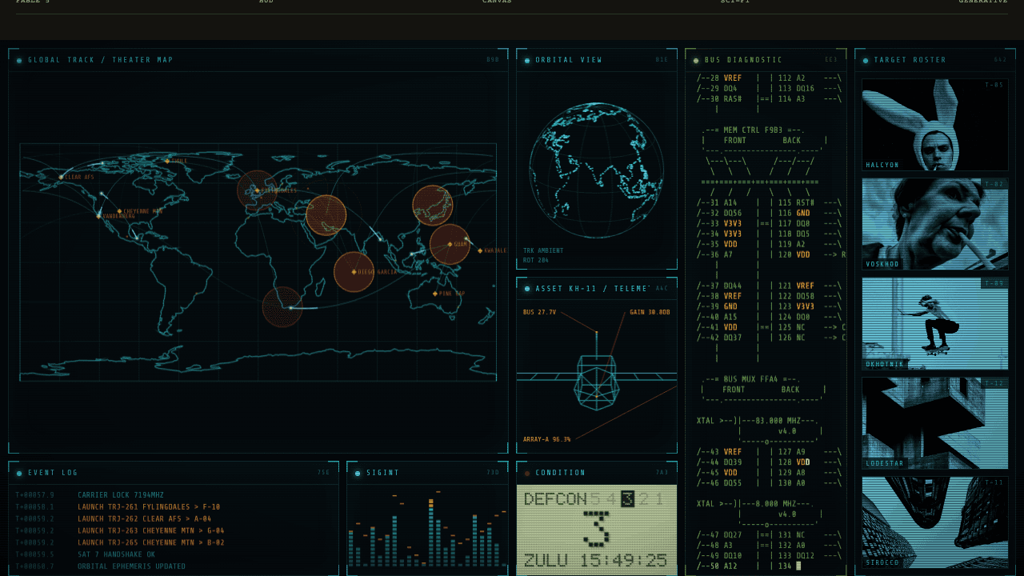Select DEFCON level 2
The width and height of the screenshot is (1024, 576).
coord(644,500)
